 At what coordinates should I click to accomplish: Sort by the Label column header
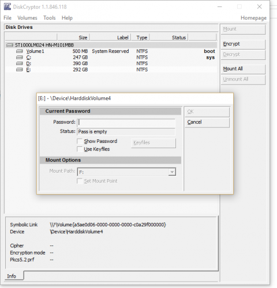coord(110,37)
